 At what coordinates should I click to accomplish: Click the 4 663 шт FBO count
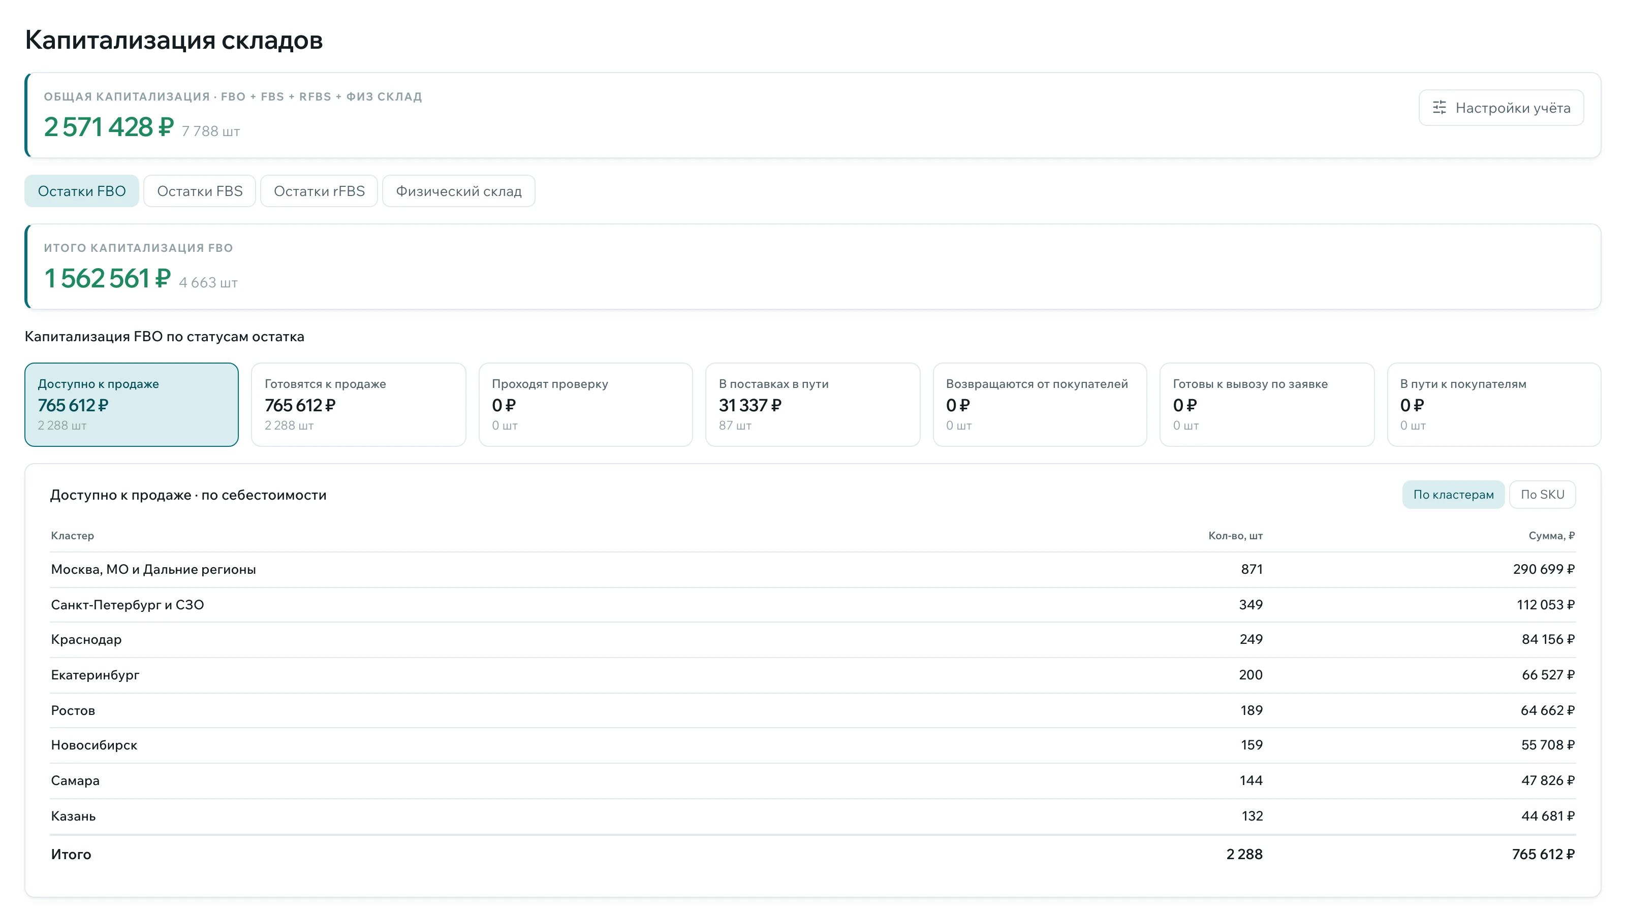208,283
